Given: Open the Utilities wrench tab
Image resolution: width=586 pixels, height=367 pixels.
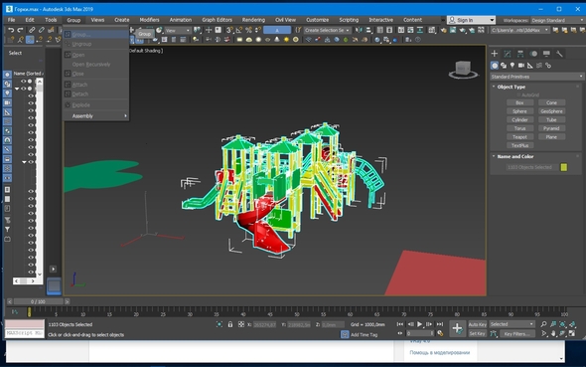Looking at the screenshot, I should click(559, 54).
